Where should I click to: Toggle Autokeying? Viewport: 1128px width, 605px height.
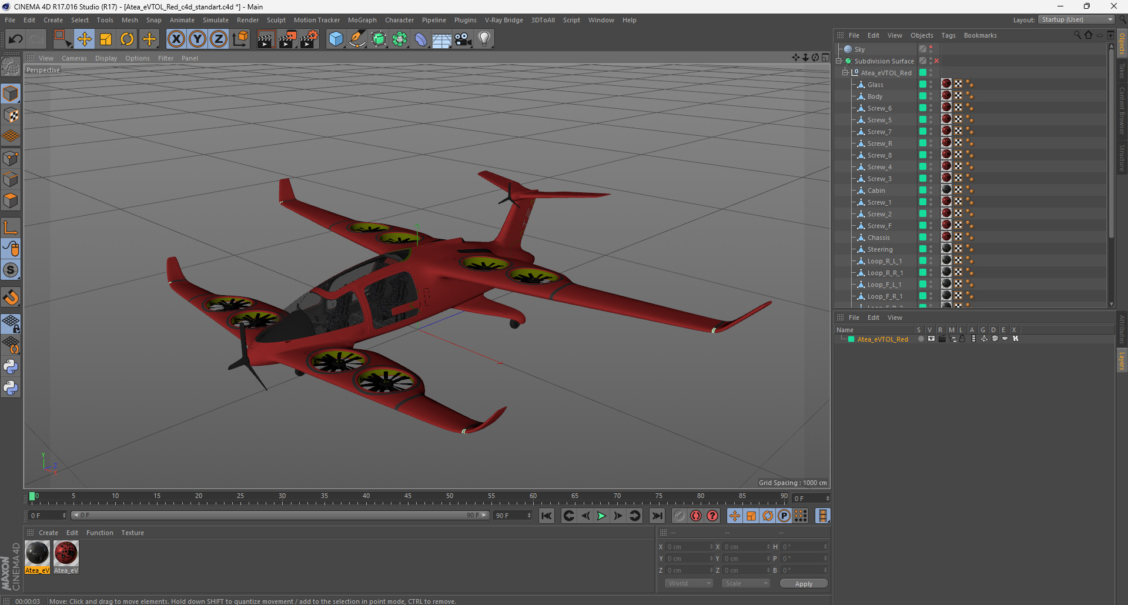(696, 516)
